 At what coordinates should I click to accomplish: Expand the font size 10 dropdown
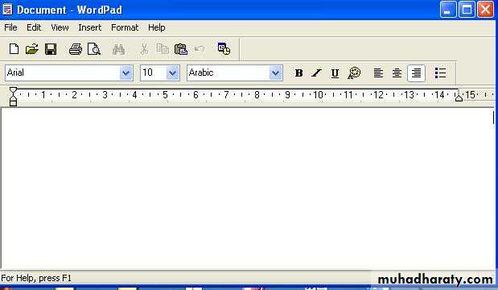click(173, 73)
